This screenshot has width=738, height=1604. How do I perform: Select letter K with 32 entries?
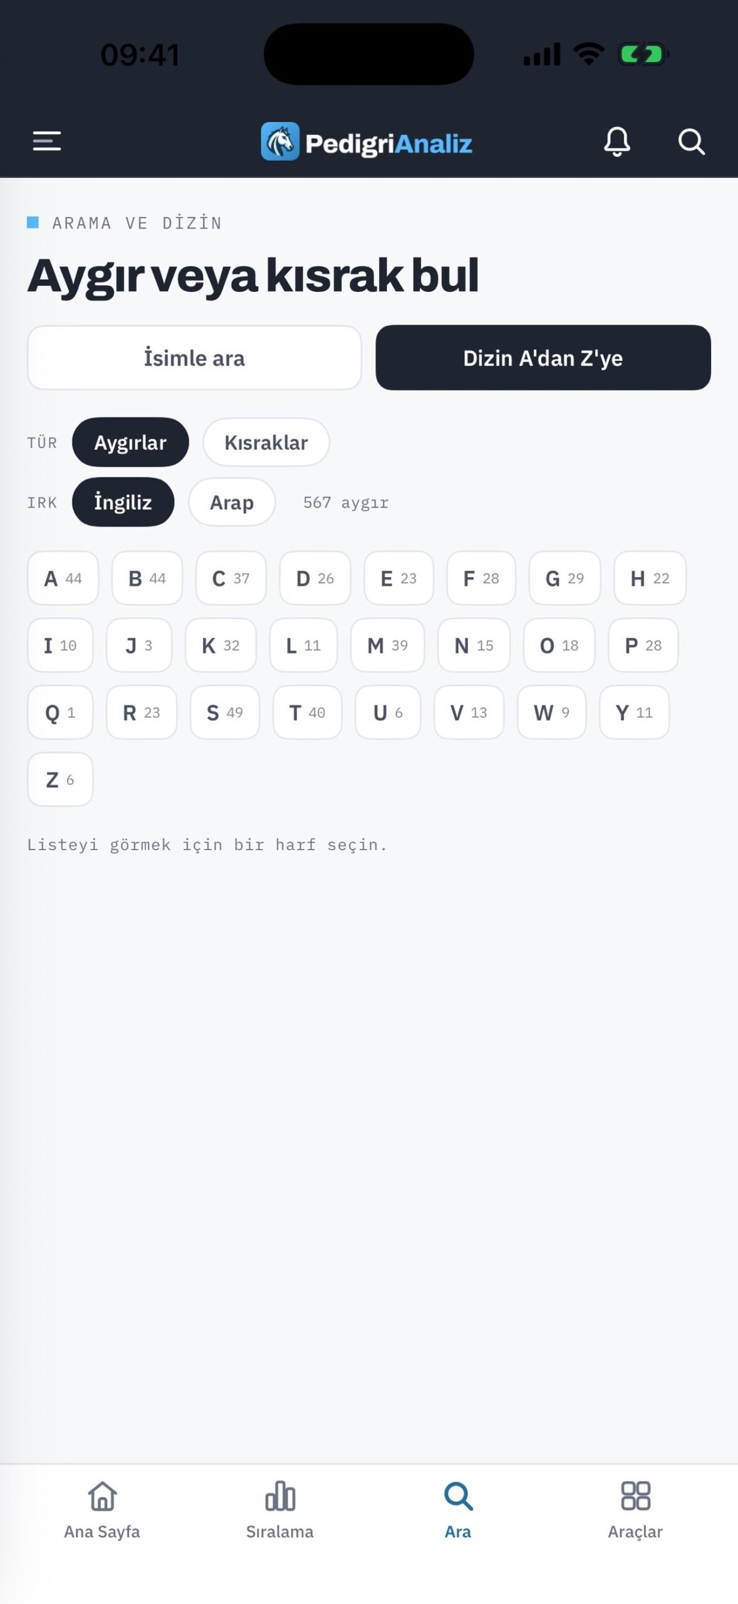(x=221, y=645)
